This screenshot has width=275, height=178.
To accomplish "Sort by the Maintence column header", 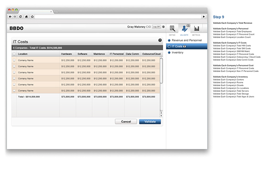I will coord(99,54).
